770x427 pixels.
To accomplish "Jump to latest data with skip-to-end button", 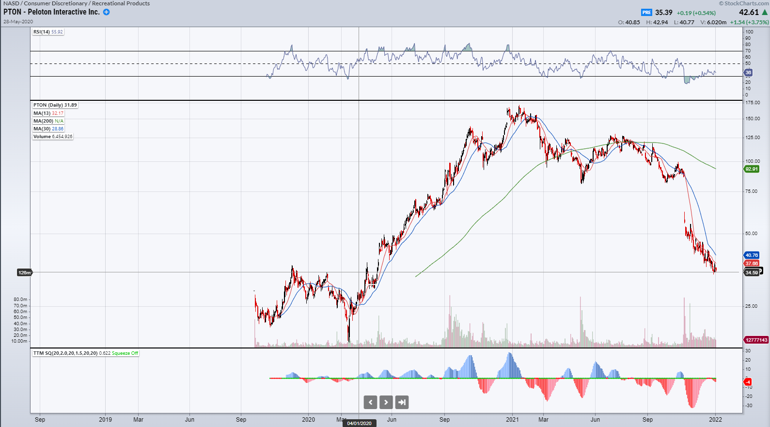I will point(402,402).
